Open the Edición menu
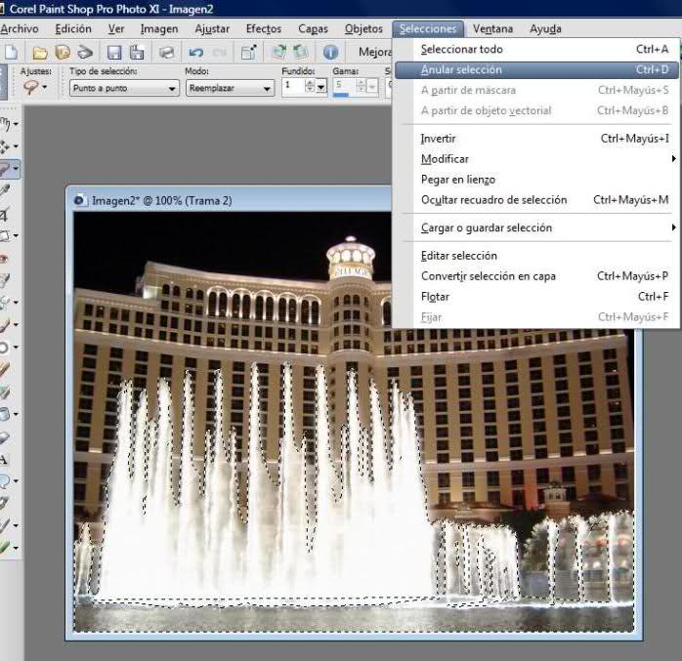The width and height of the screenshot is (682, 661). [73, 28]
